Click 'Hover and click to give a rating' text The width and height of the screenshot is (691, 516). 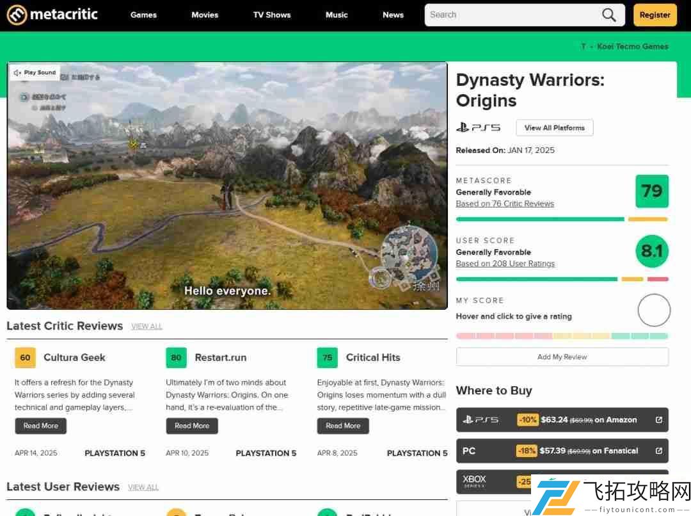coord(514,316)
